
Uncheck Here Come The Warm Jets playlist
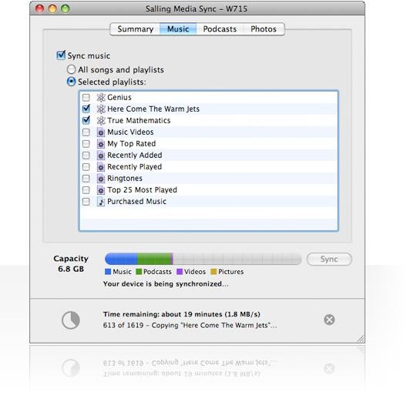pyautogui.click(x=86, y=109)
